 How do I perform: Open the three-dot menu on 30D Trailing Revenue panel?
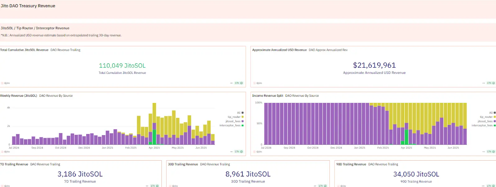pos(315,186)
